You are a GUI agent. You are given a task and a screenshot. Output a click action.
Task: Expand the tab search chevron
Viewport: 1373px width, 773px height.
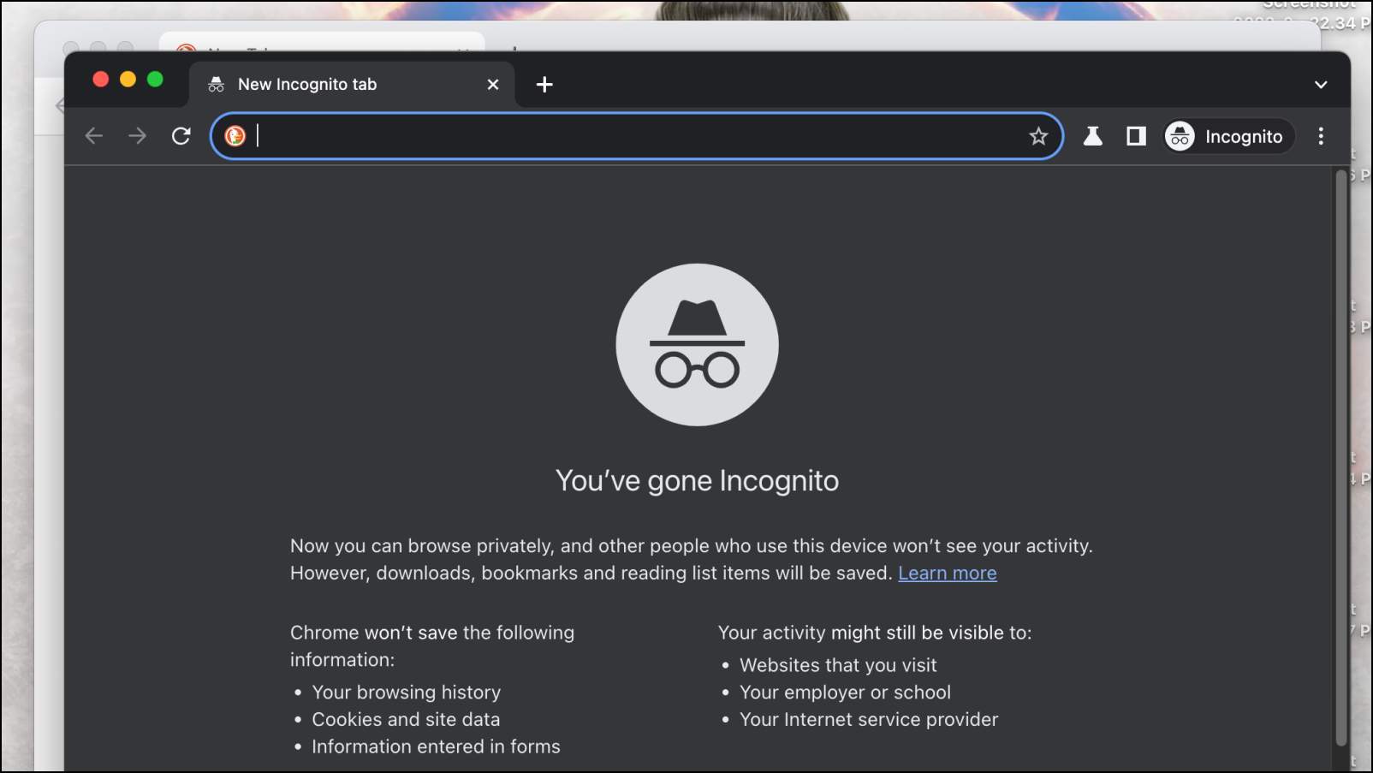point(1321,85)
